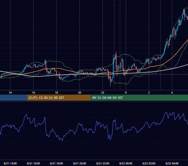Click hour label 22 on price chart axis
Viewport: 188px width, 166px height.
[103, 93]
